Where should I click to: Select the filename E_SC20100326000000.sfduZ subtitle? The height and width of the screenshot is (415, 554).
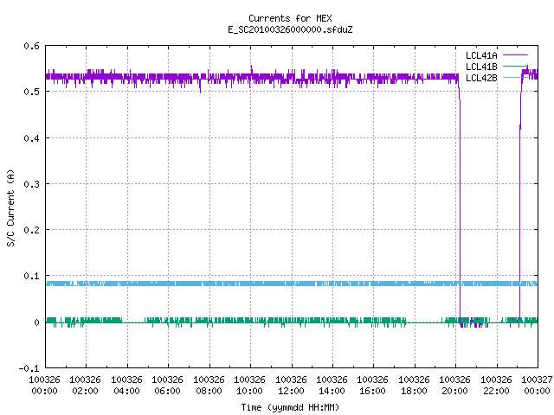290,29
